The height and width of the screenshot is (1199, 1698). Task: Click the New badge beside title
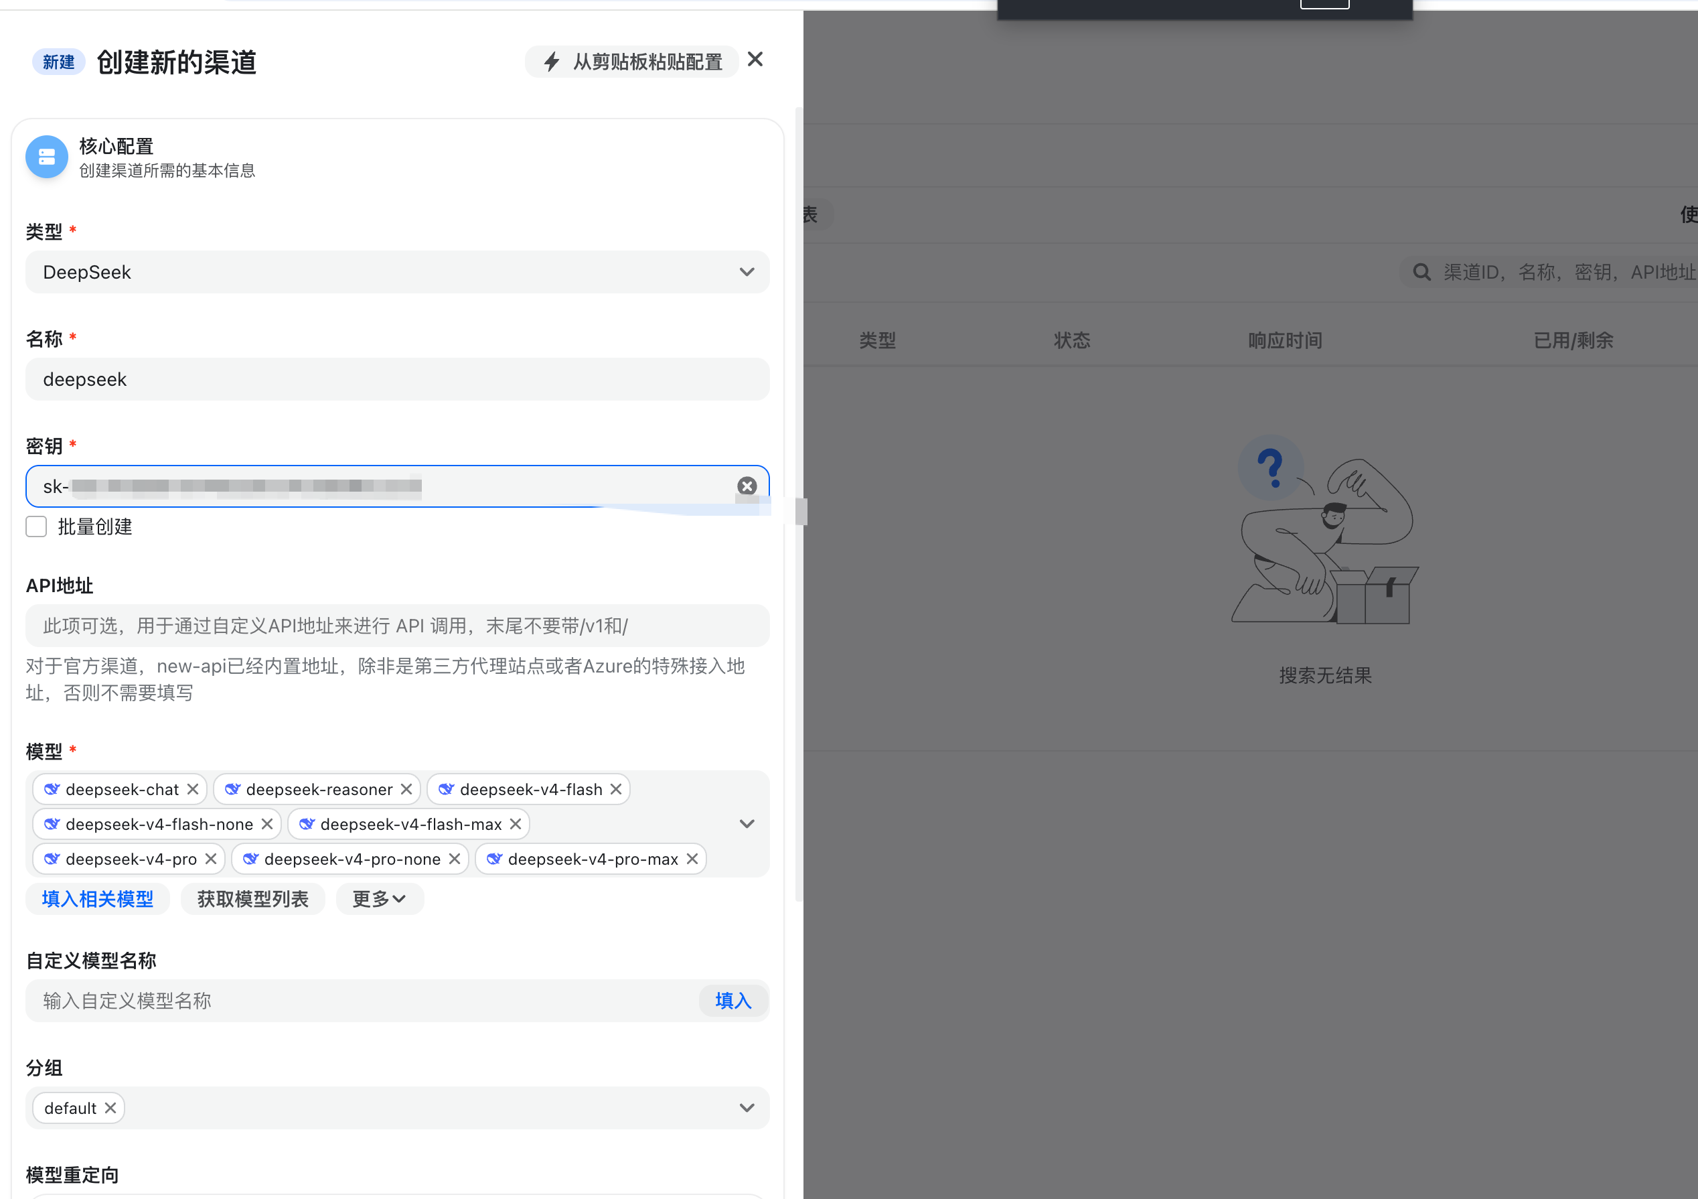(58, 62)
